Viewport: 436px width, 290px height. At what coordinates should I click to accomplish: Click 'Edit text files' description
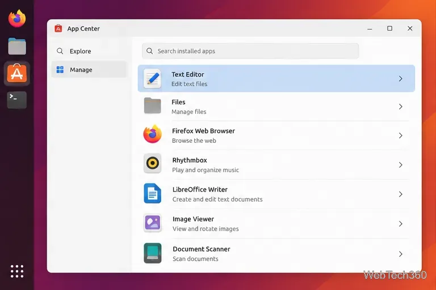(x=190, y=84)
